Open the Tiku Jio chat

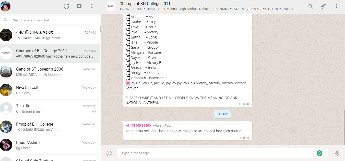click(x=50, y=109)
